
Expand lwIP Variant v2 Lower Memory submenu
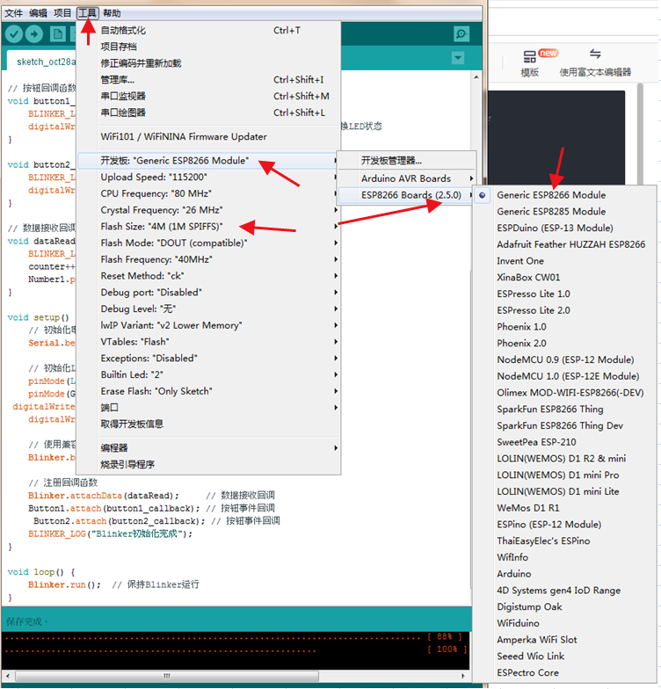[x=209, y=325]
